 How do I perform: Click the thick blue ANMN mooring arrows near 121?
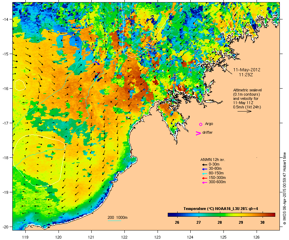pyautogui.click(x=98, y=77)
